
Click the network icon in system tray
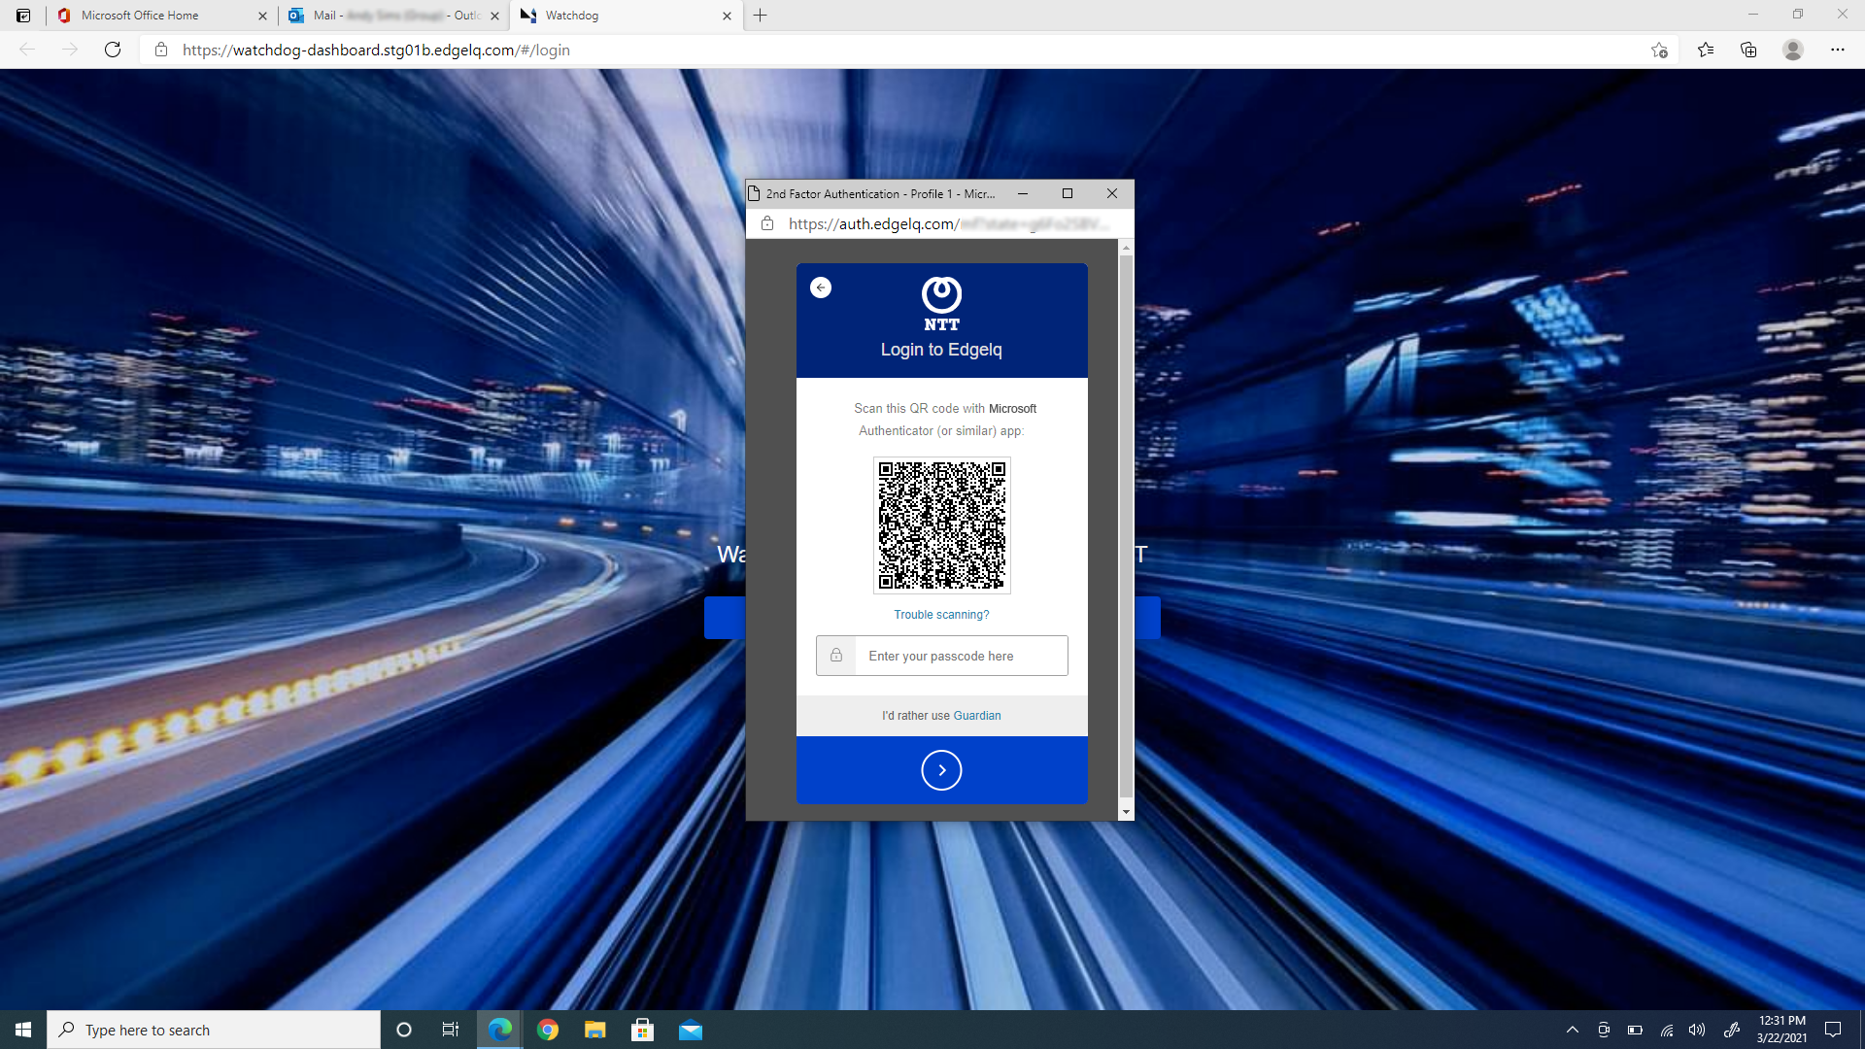(x=1667, y=1030)
